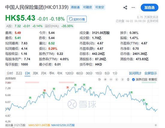Click the 实时行情 button
Screen dimensions: 165x128
pyautogui.click(x=77, y=19)
